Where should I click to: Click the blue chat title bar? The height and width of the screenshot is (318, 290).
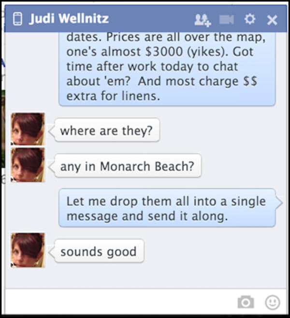[145, 19]
